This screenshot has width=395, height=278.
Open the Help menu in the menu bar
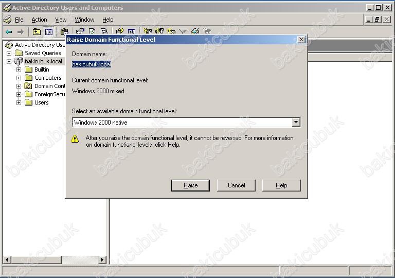[108, 20]
